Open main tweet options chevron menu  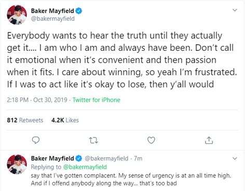tap(235, 10)
